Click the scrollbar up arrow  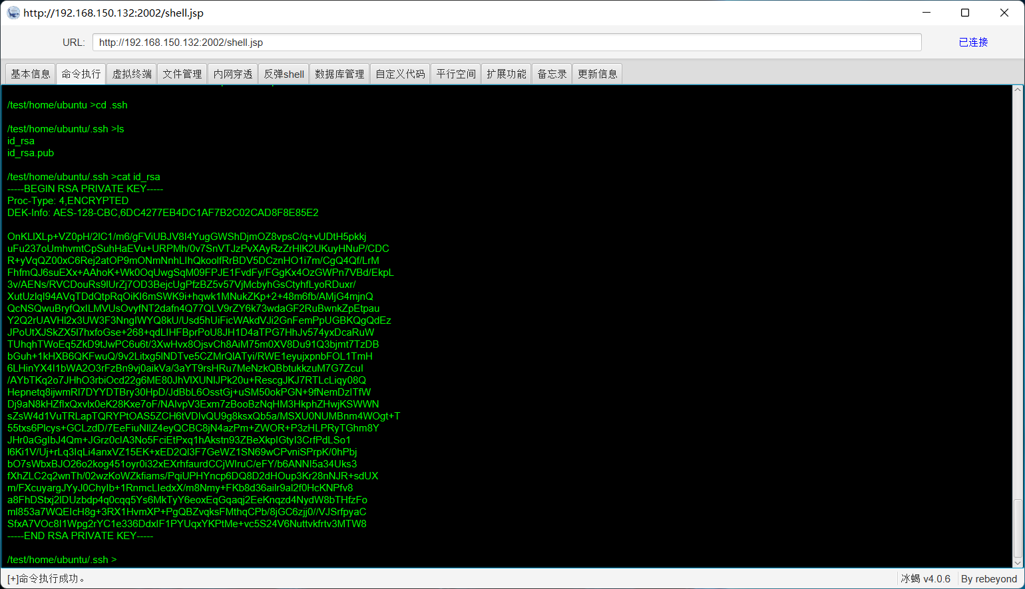(1018, 90)
